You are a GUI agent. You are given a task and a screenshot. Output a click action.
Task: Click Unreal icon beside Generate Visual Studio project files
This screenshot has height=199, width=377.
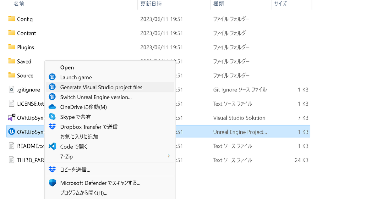[x=52, y=87]
